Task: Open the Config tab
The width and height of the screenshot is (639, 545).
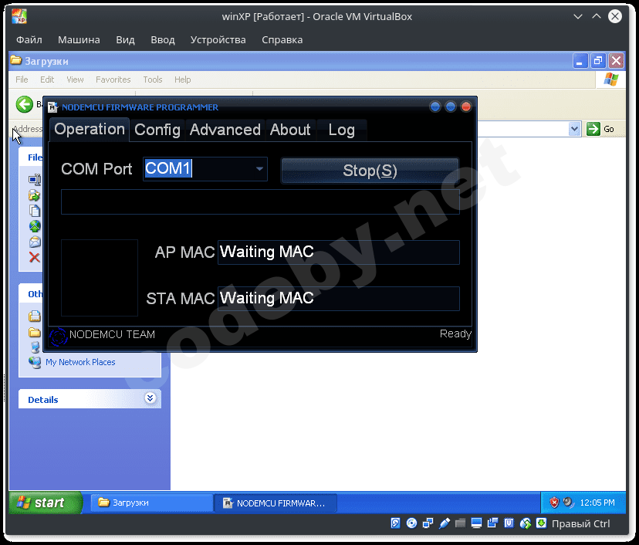Action: click(x=157, y=130)
